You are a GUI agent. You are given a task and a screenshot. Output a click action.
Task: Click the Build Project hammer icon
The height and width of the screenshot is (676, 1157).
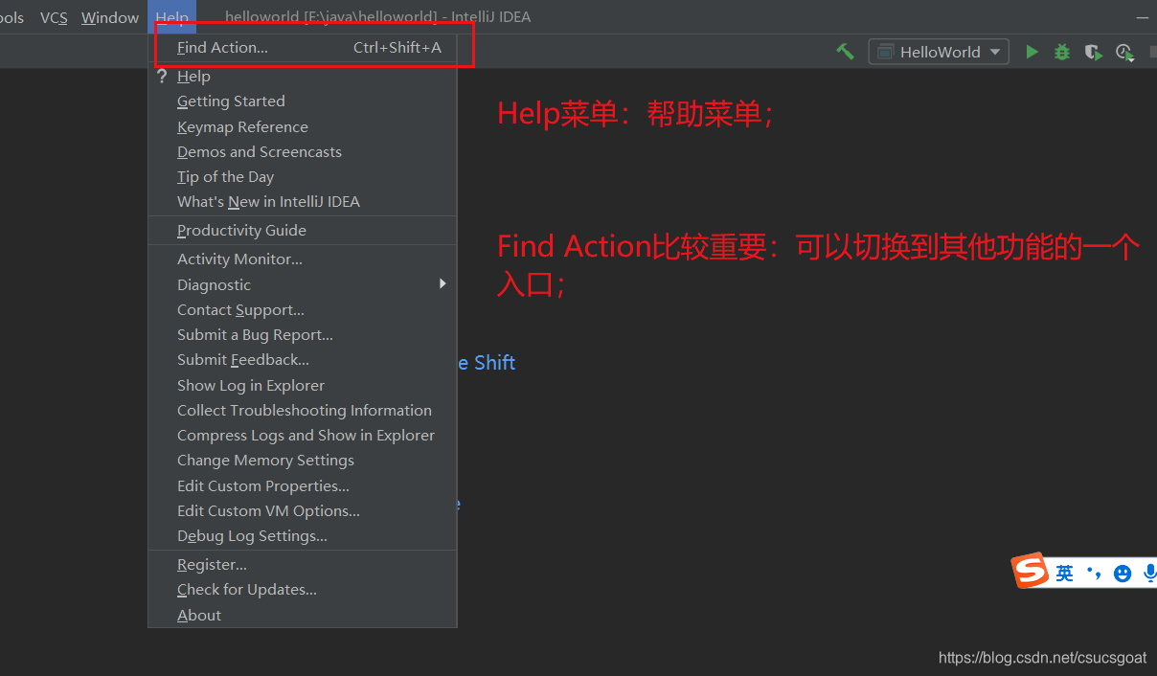tap(845, 52)
